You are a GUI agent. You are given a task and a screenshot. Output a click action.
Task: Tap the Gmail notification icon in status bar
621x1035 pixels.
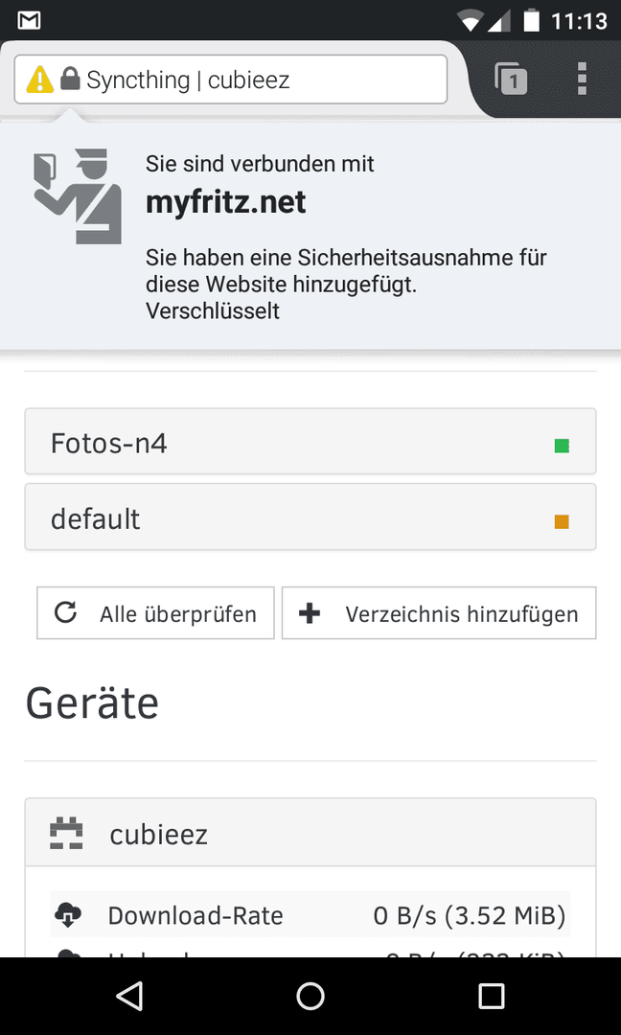coord(29,20)
